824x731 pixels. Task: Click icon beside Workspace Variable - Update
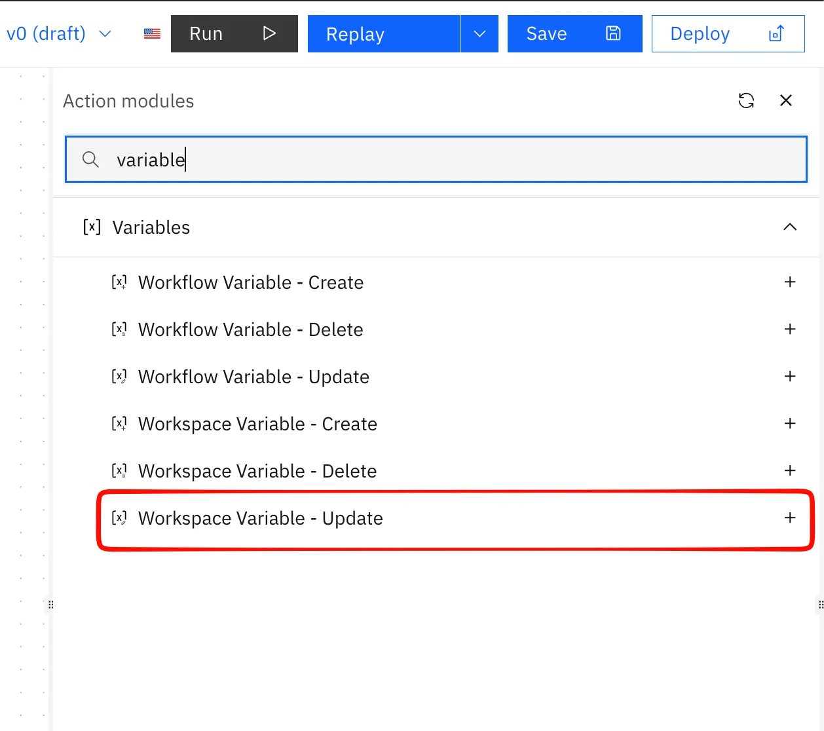pos(119,518)
